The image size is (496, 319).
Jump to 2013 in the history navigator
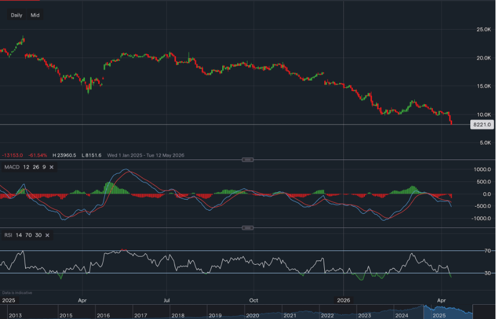[x=15, y=316]
